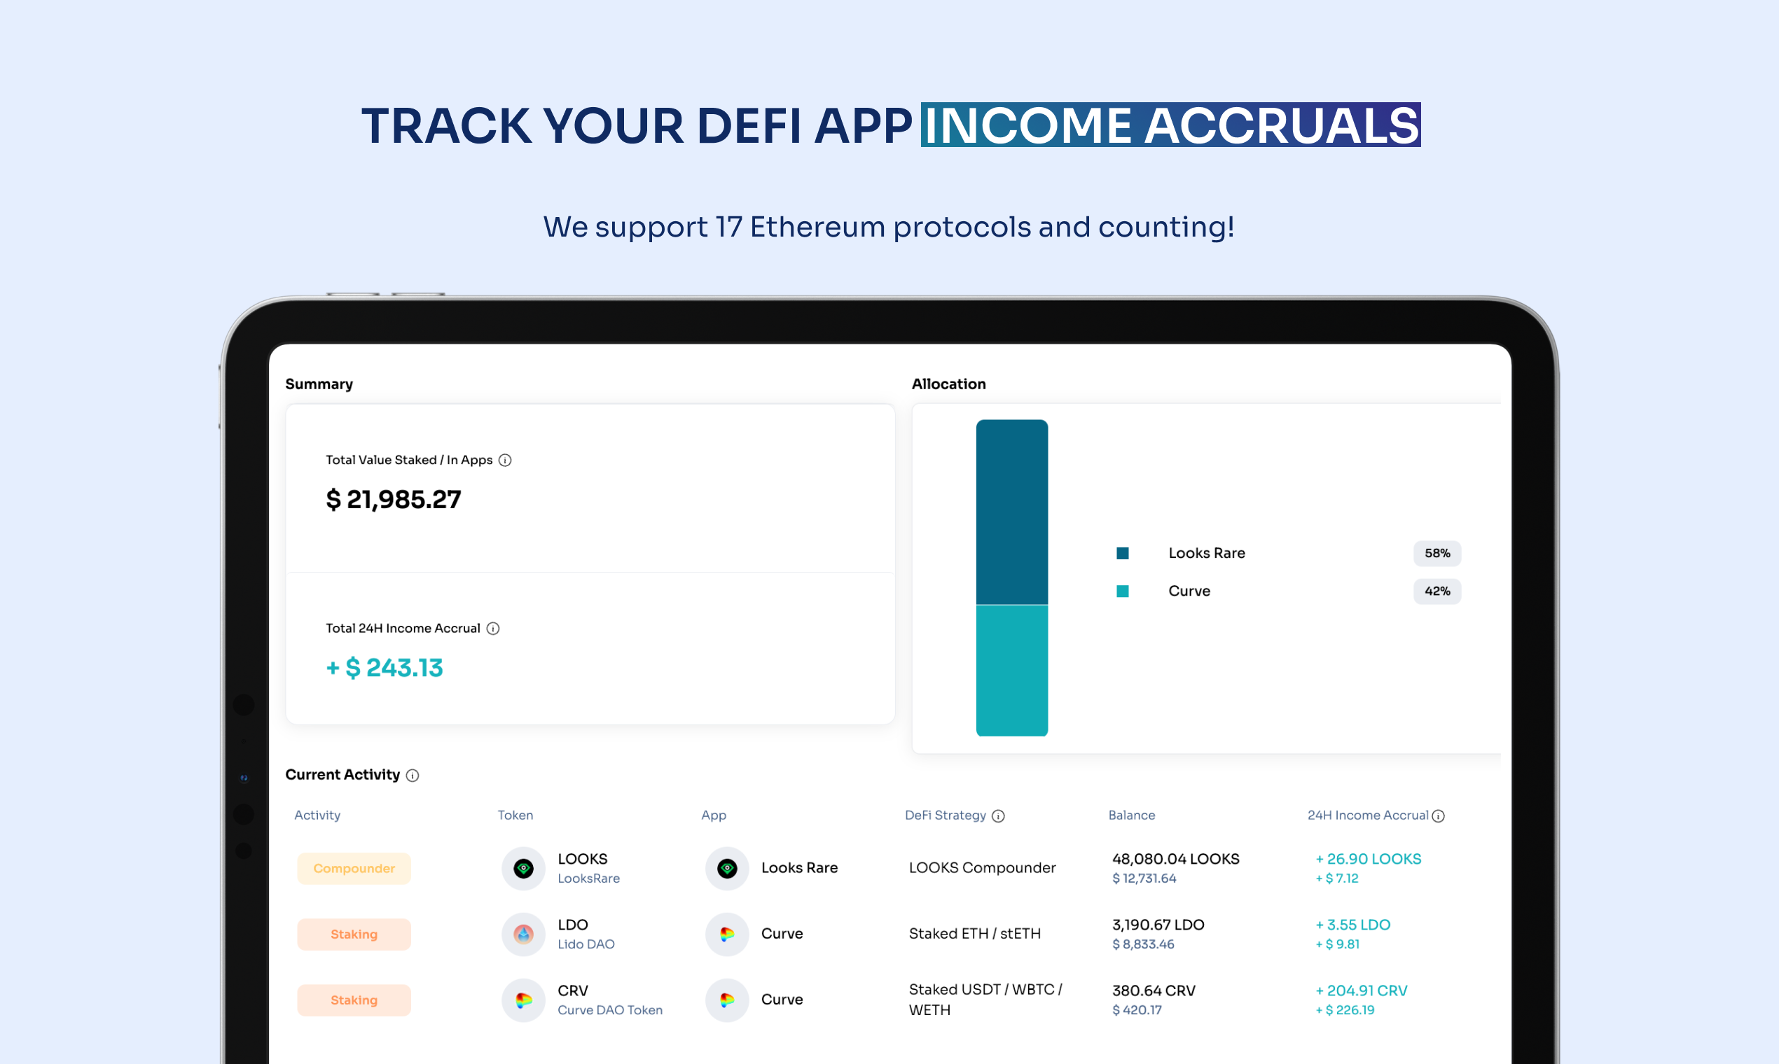
Task: Click Staked USDT / WBTC / WETH strategy
Action: click(985, 1000)
